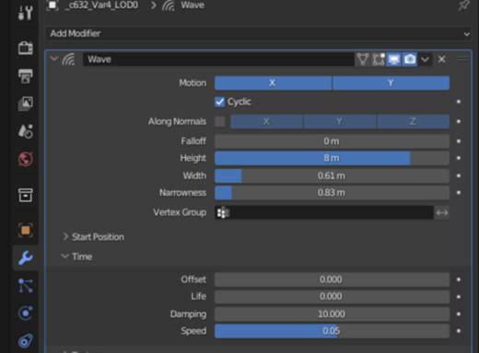Viewport: 479px width, 353px height.
Task: Click the animate dot beside Offset
Action: [x=459, y=279]
